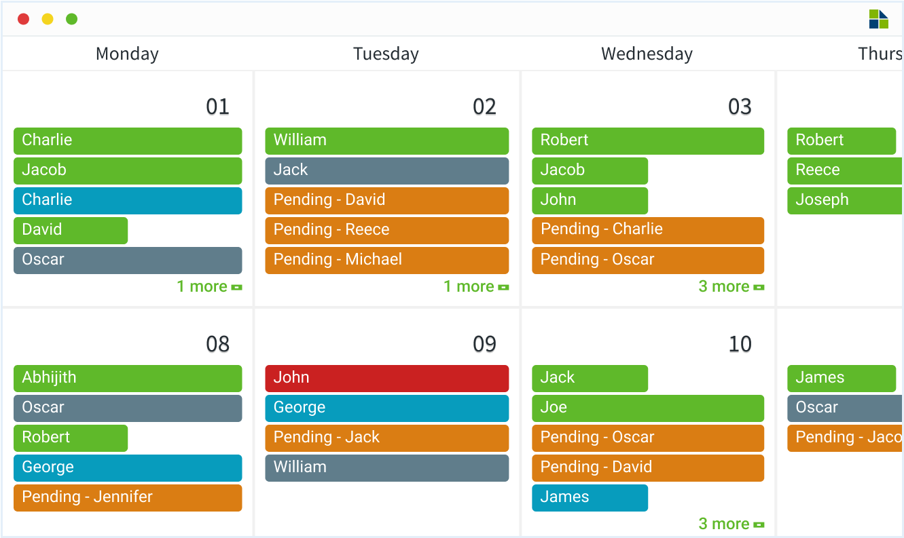904x538 pixels.
Task: Expand the 1 more link on Monday 01
Action: 209,286
